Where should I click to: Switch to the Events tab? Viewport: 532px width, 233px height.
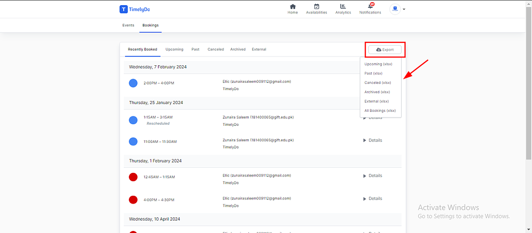[128, 25]
